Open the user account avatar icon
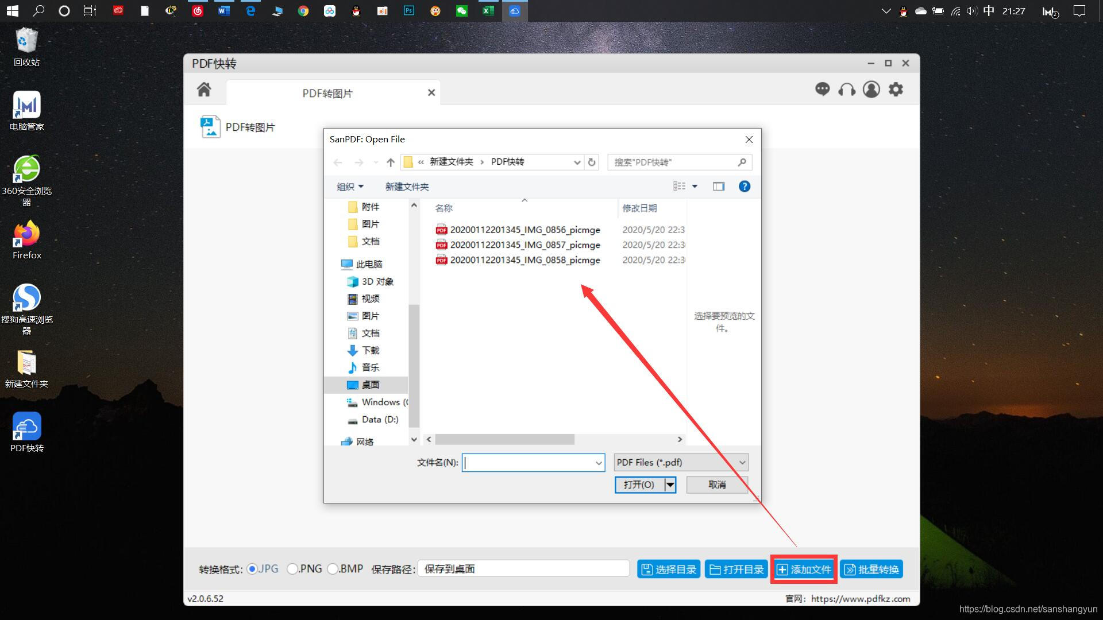 (x=871, y=90)
